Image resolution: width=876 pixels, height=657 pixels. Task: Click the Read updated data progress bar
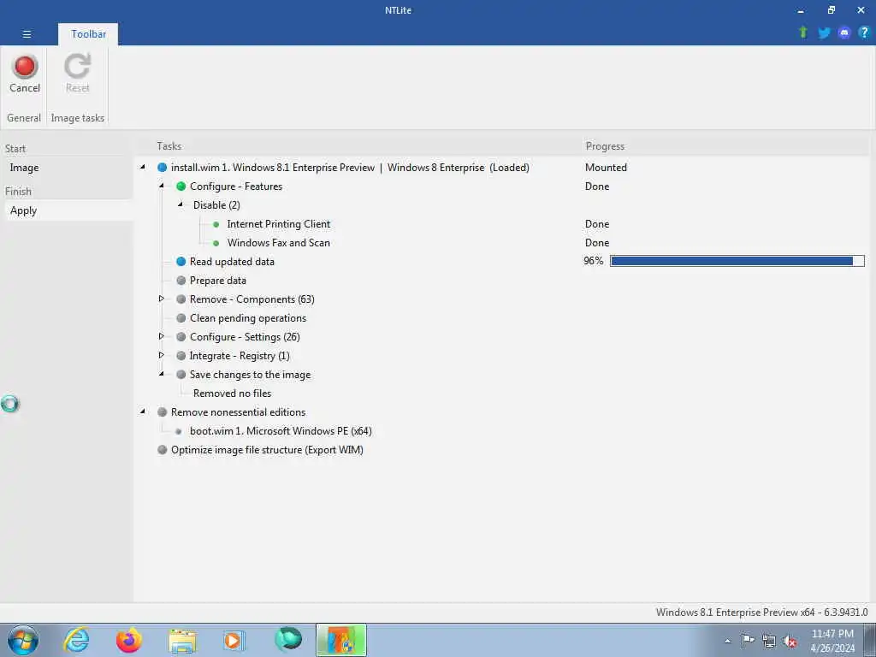(737, 261)
